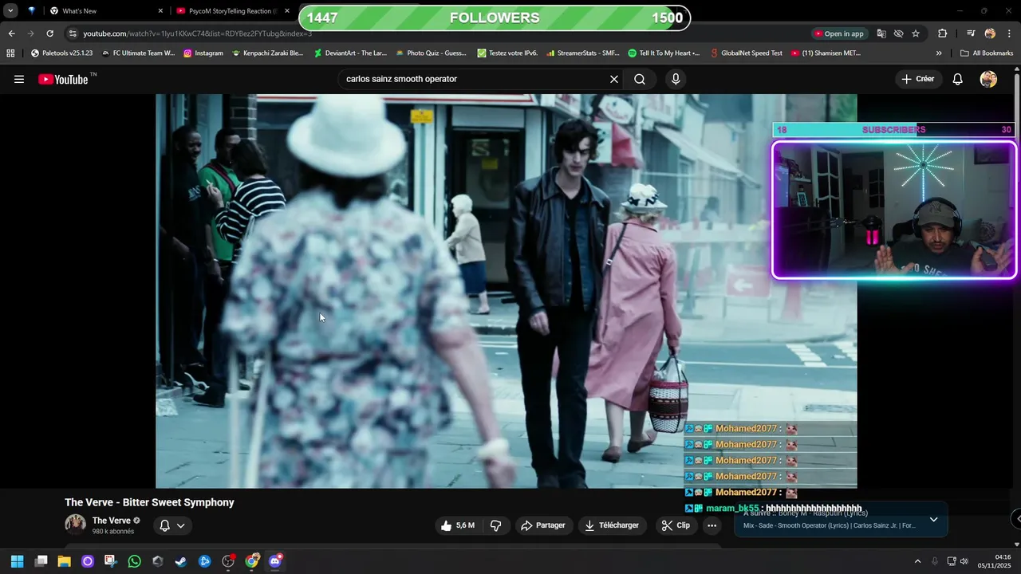The image size is (1021, 574).
Task: Open WhatsApp from the taskbar
Action: click(x=134, y=561)
